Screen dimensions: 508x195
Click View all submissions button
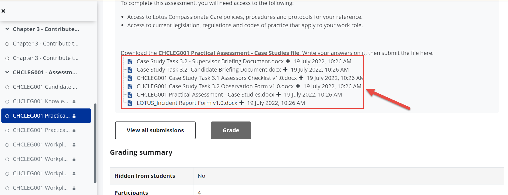click(155, 130)
